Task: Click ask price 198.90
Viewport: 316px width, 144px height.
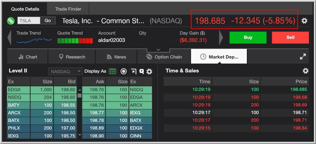Action: [94, 136]
